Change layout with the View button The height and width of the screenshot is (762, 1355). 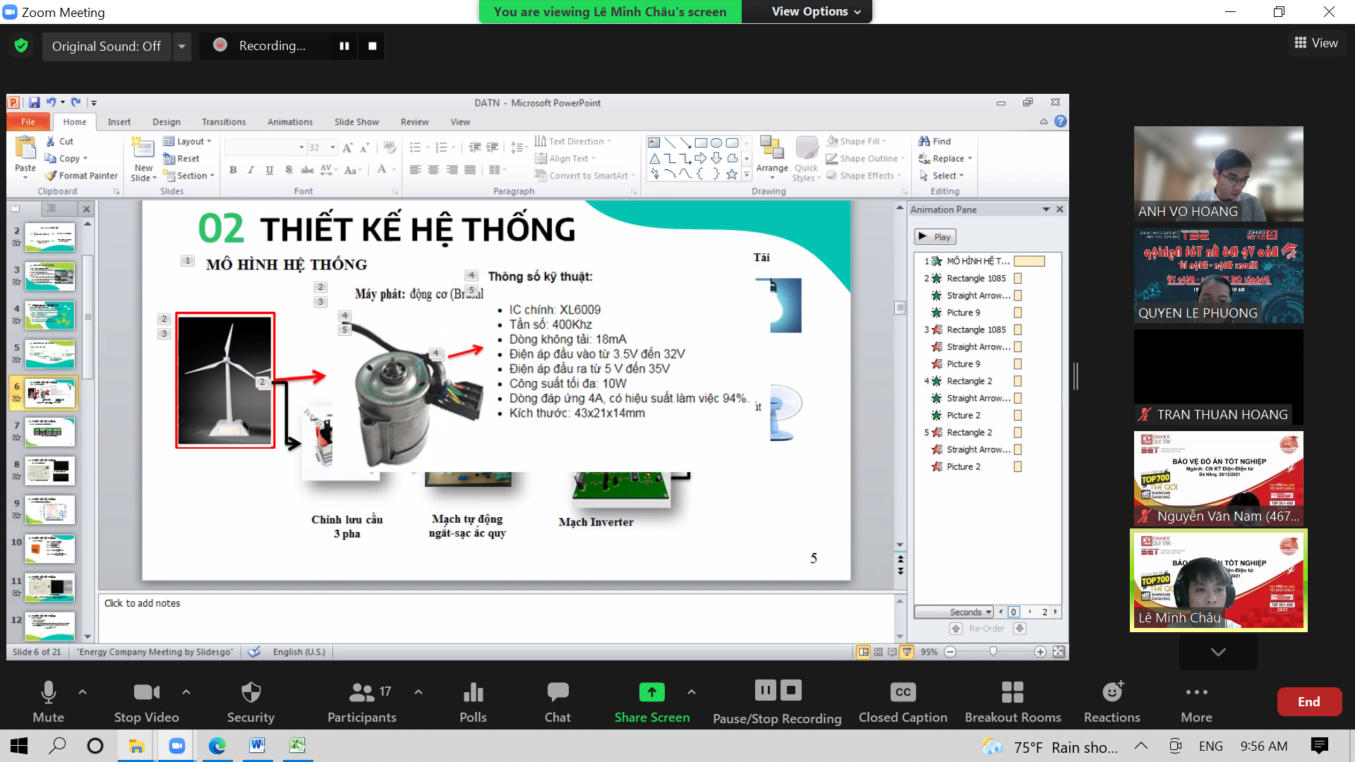[1316, 43]
